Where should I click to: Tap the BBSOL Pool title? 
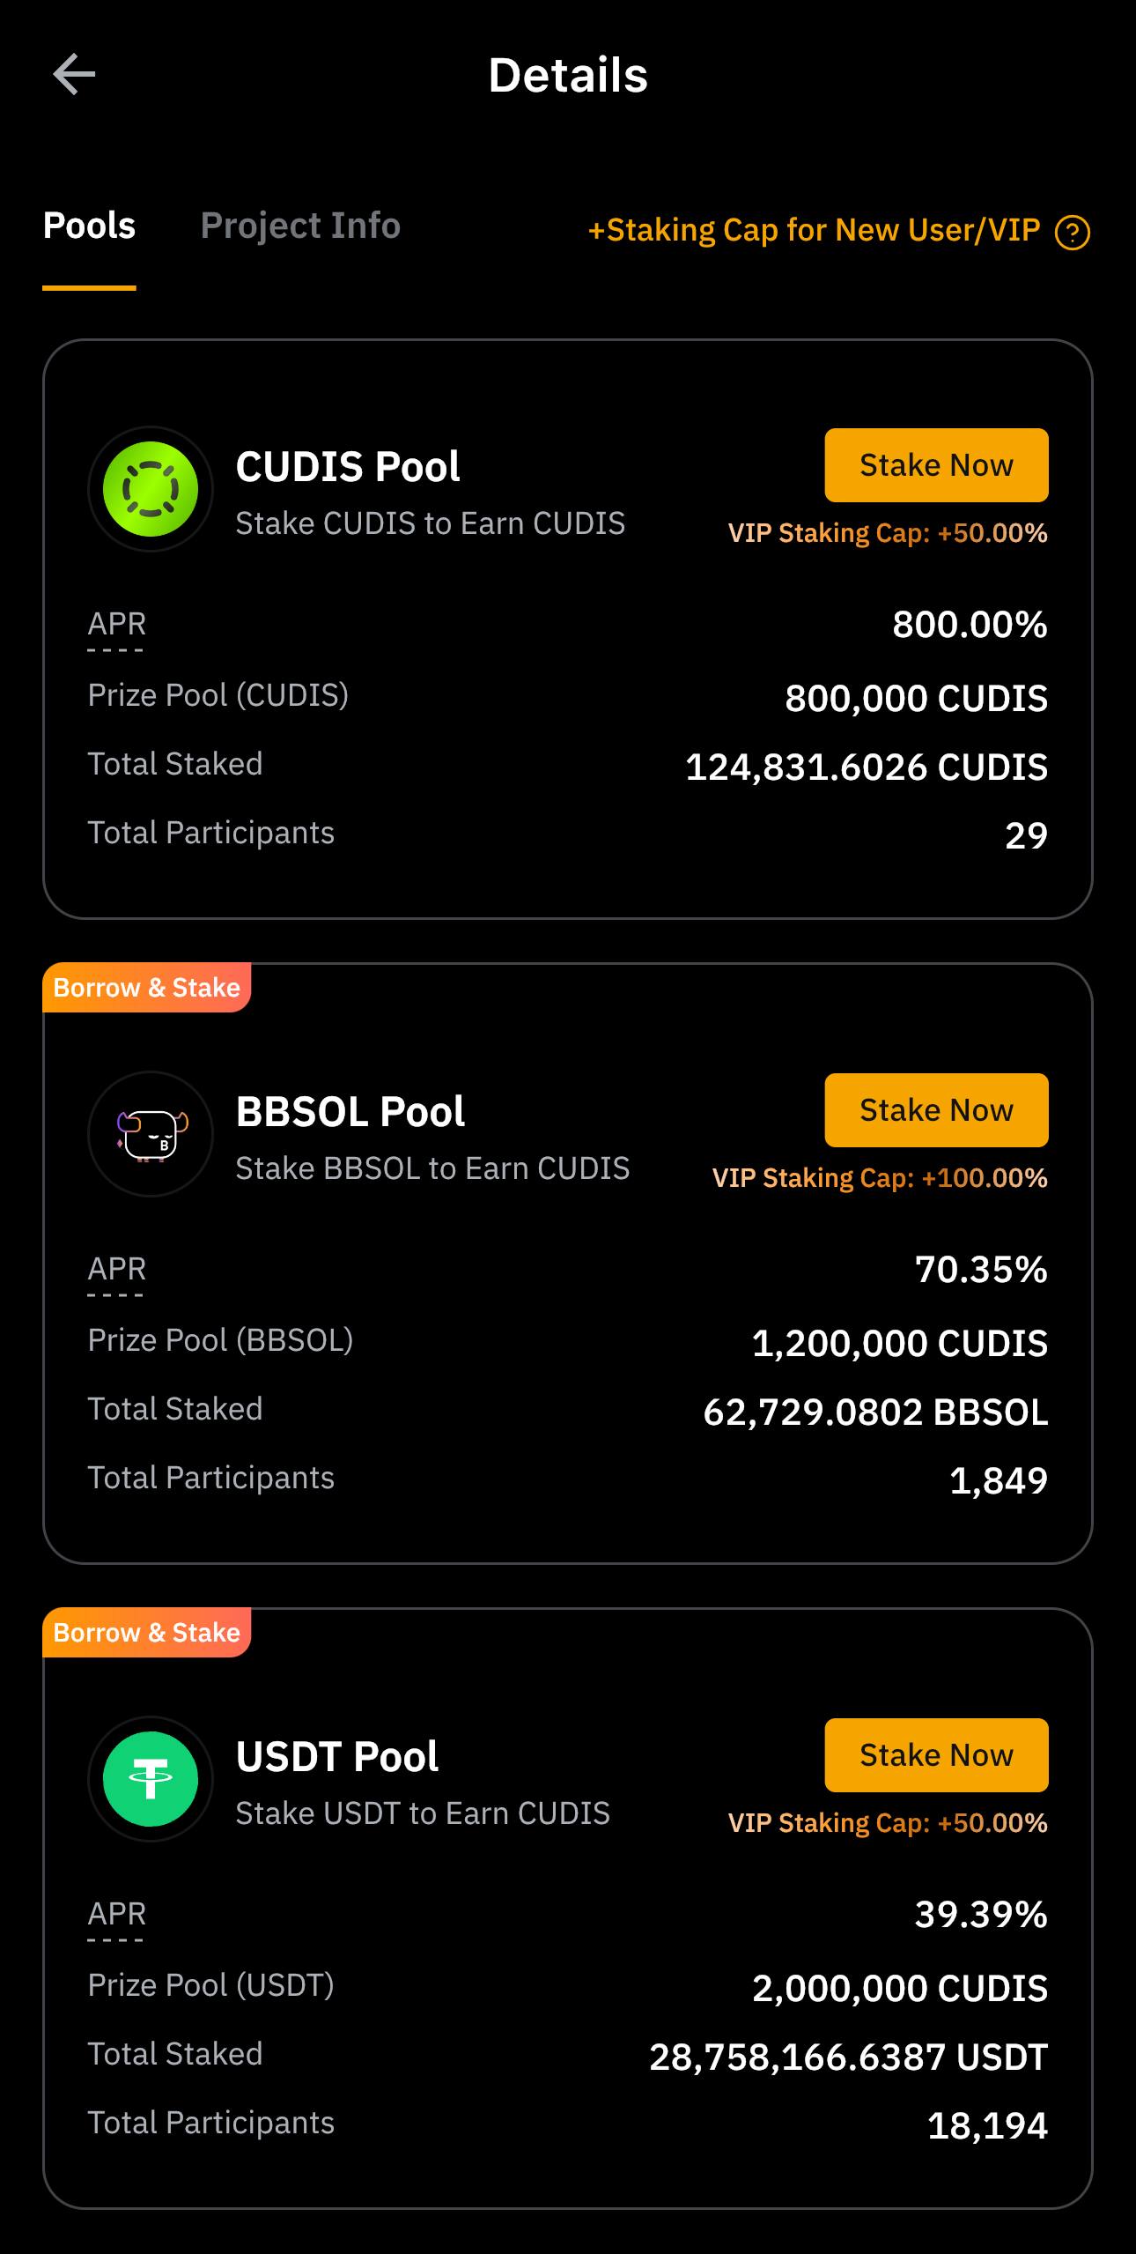click(350, 1112)
